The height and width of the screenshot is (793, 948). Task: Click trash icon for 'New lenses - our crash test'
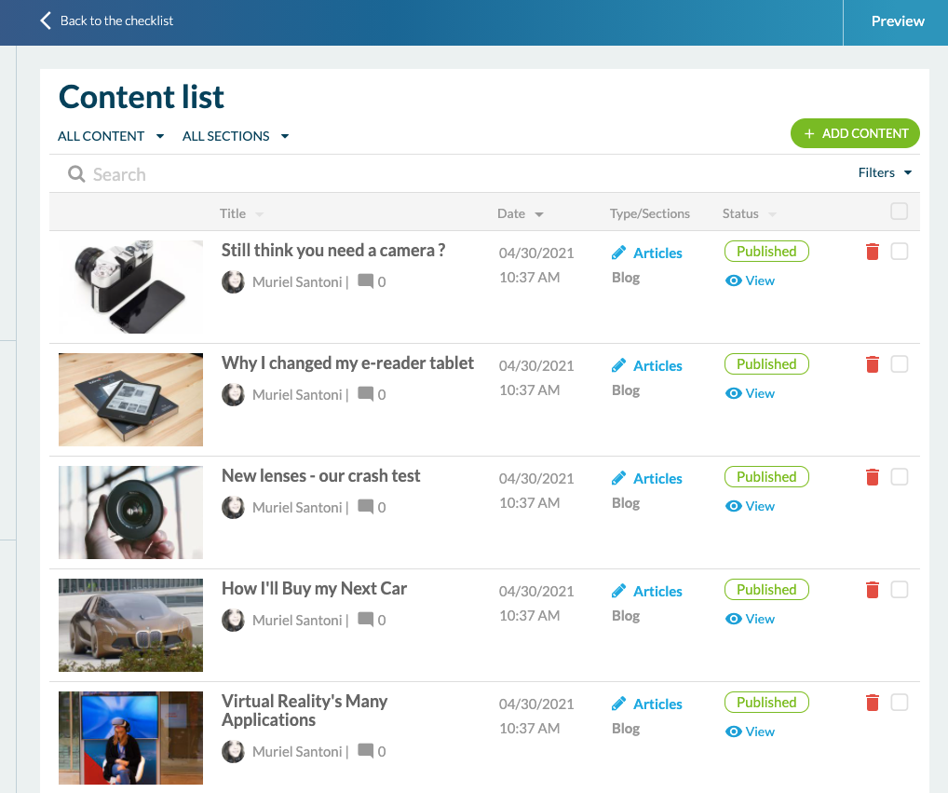(873, 477)
